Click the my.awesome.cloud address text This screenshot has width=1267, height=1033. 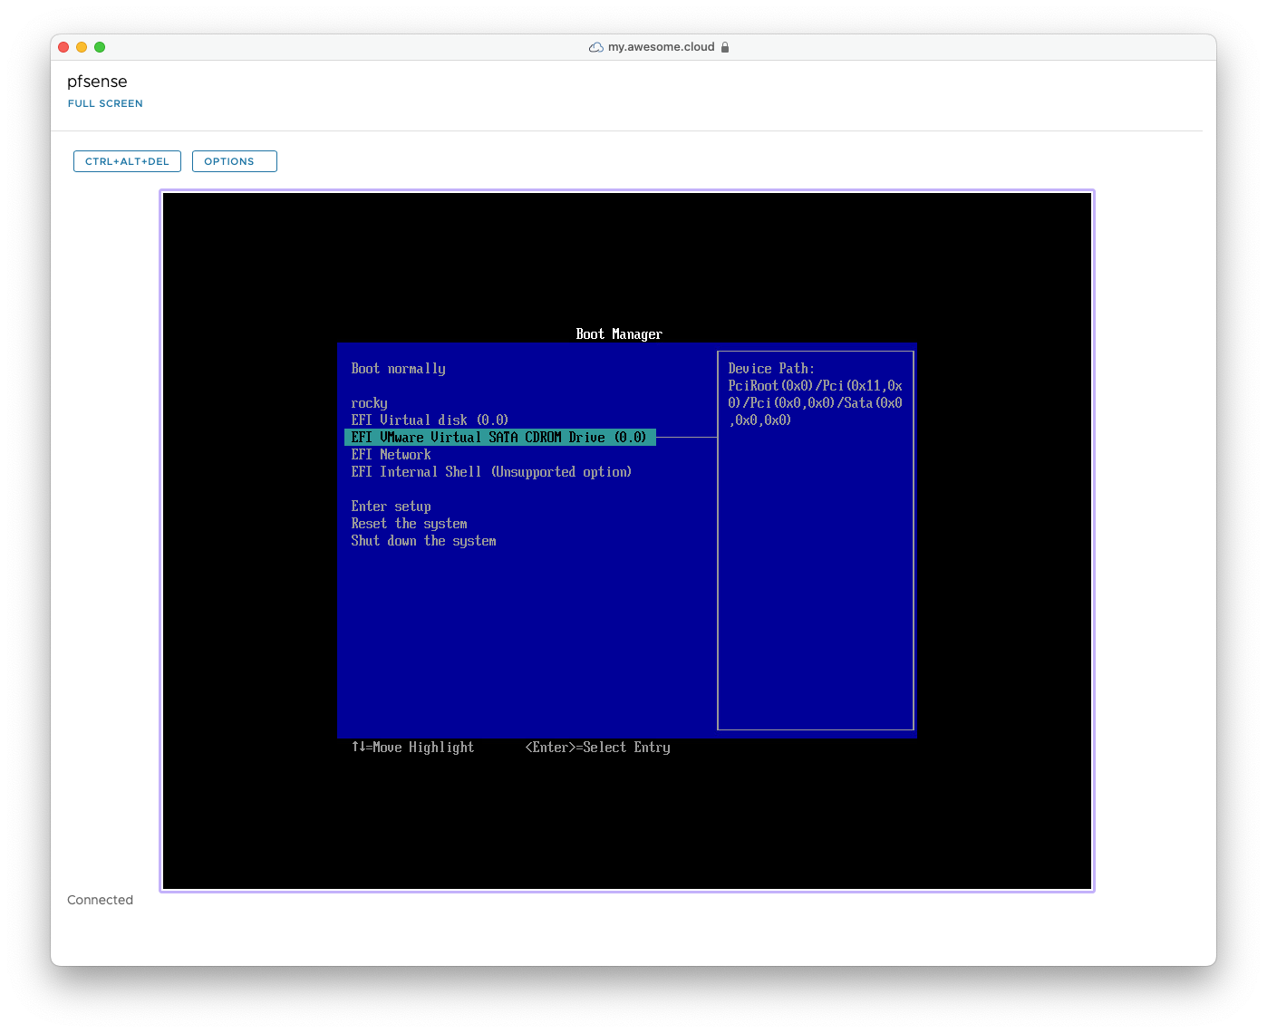pos(662,47)
